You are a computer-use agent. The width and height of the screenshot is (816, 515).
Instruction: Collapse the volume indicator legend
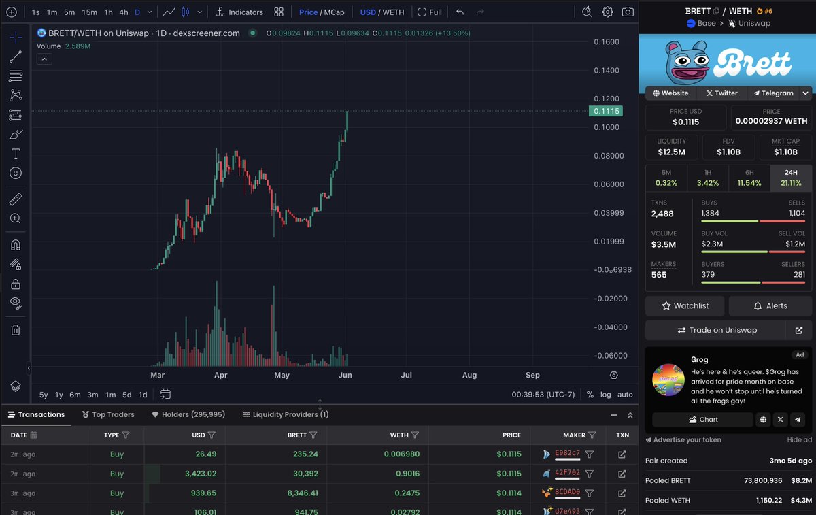click(43, 59)
